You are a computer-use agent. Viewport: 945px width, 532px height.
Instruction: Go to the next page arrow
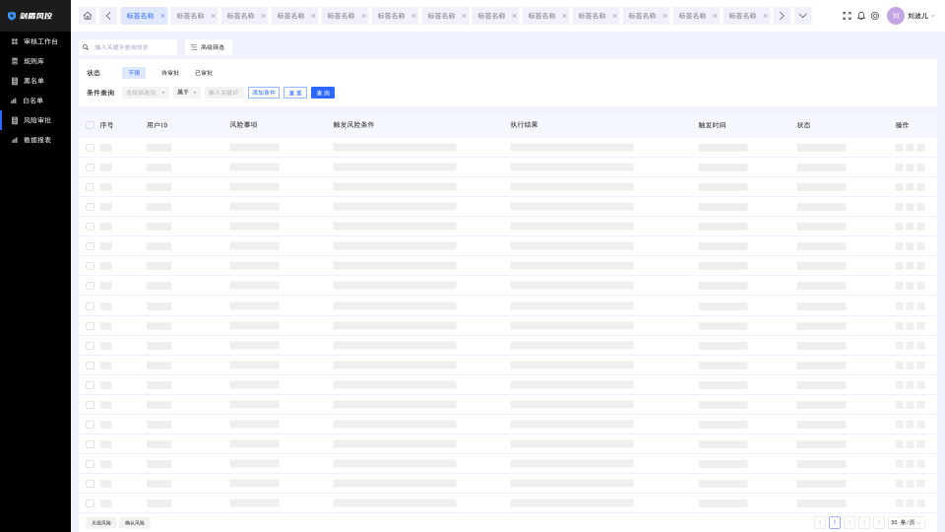[x=879, y=522]
